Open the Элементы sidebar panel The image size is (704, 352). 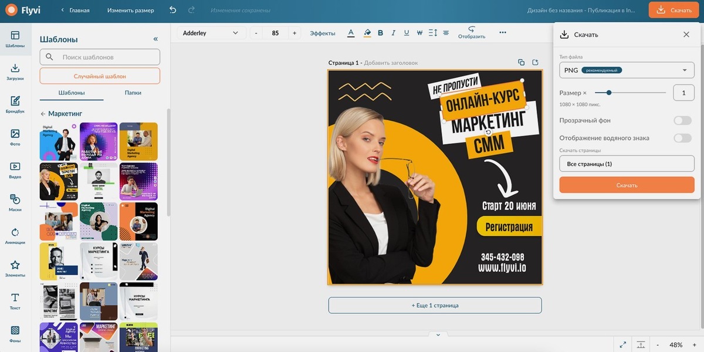coord(15,268)
